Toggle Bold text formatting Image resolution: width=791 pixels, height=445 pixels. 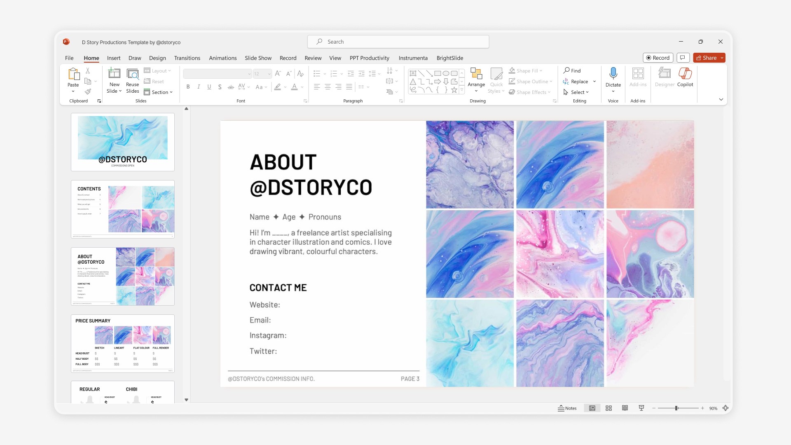click(x=188, y=87)
